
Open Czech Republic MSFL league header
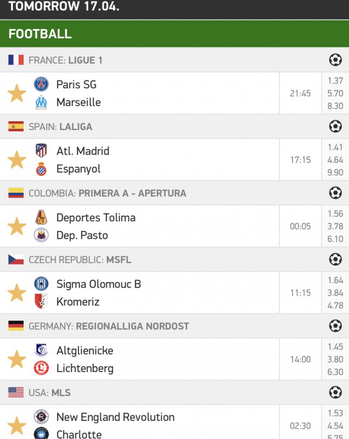click(80, 260)
